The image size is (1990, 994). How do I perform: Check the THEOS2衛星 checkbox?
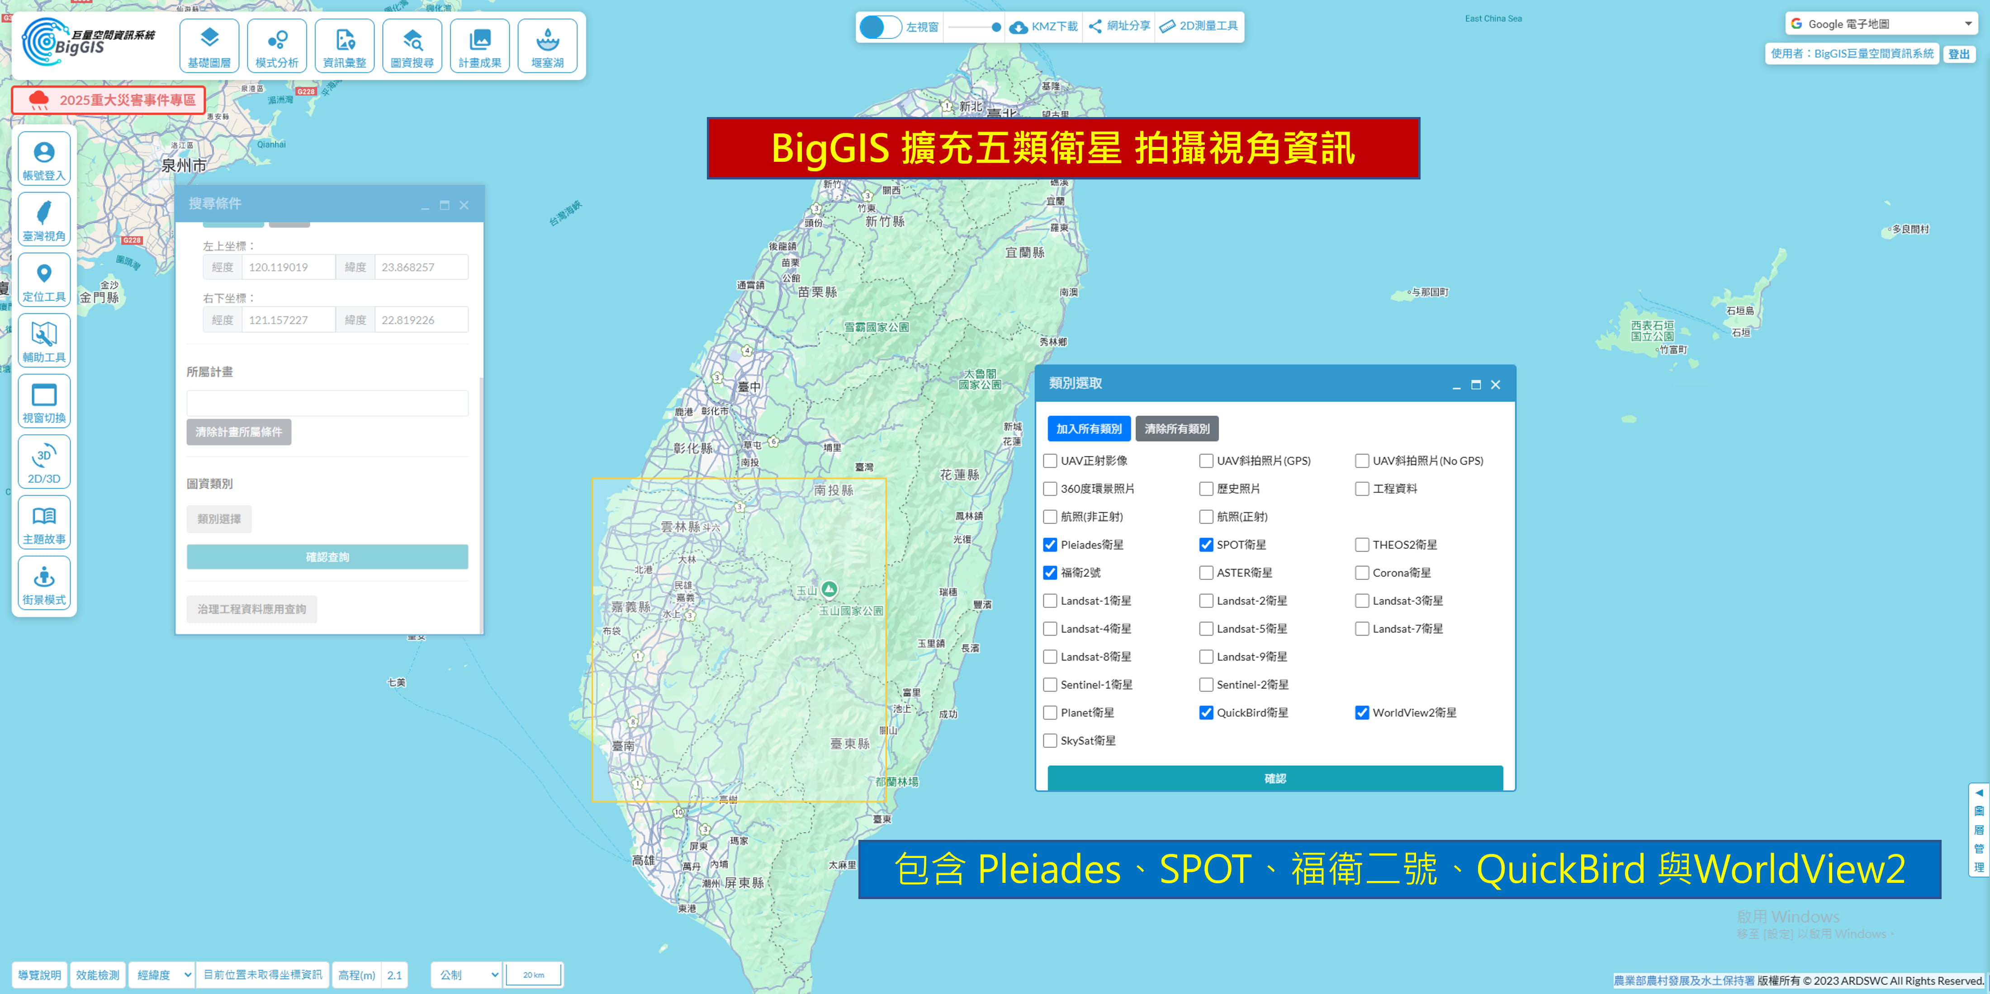[1362, 545]
